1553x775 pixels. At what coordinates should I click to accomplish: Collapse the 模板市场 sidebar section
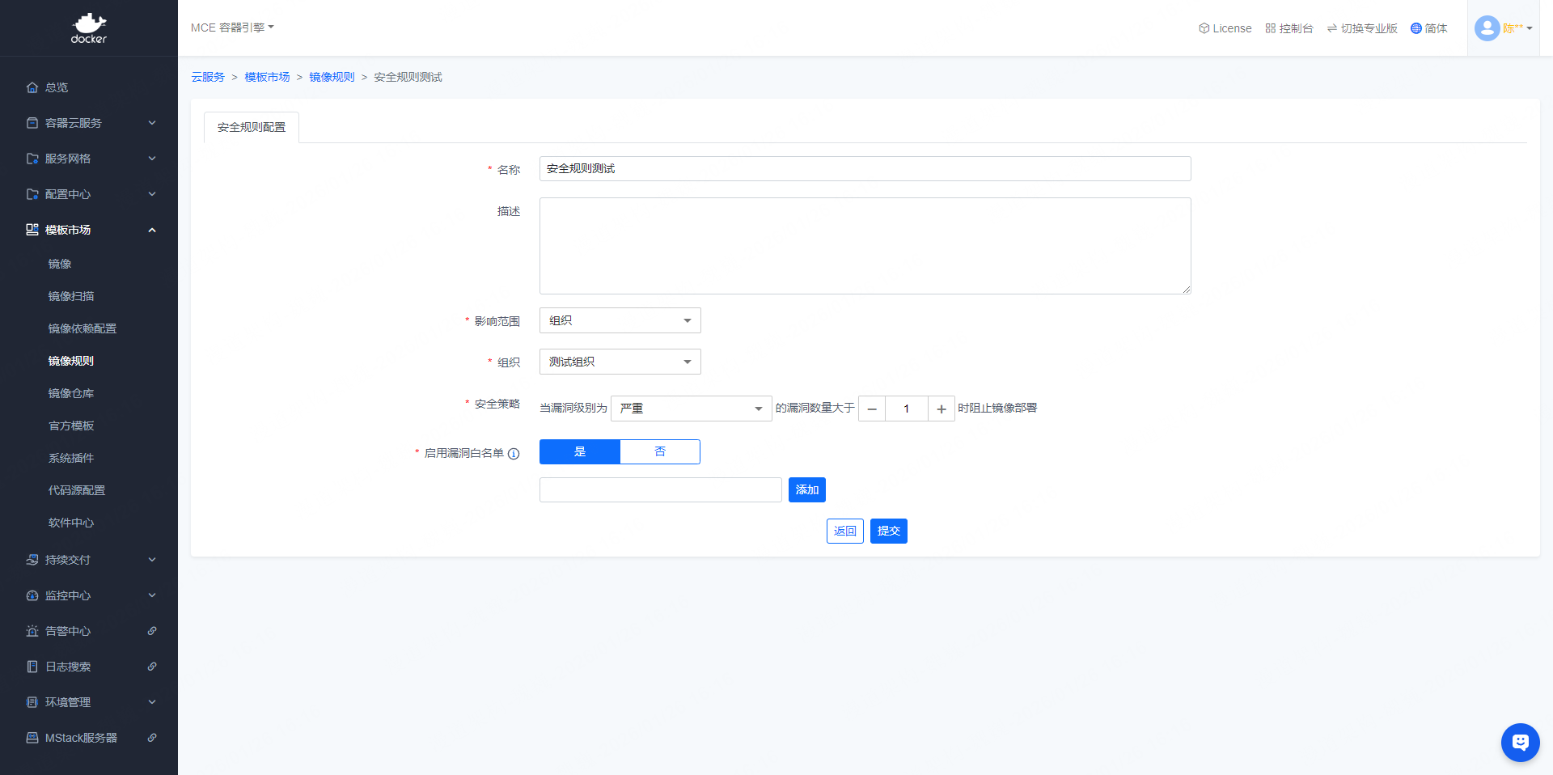(x=152, y=230)
